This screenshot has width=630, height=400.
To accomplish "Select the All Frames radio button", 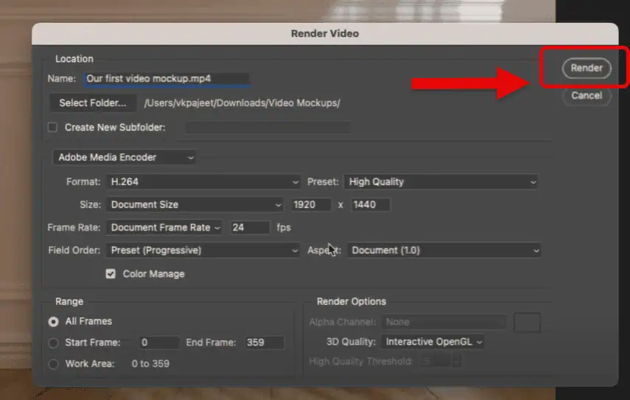I will (x=53, y=322).
